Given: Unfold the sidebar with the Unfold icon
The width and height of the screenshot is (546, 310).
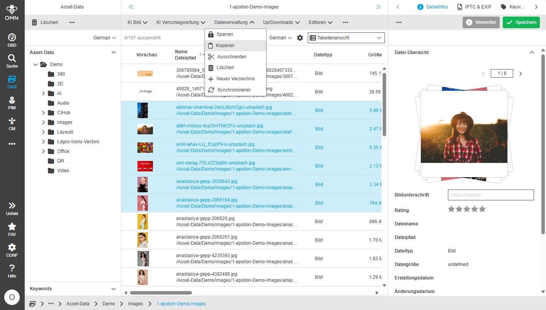Looking at the screenshot, I should [x=12, y=208].
